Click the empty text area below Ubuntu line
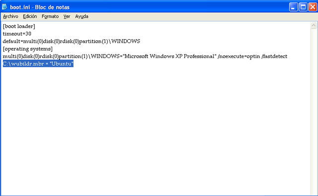Image resolution: width=318 pixels, height=196 pixels. pyautogui.click(x=156, y=130)
